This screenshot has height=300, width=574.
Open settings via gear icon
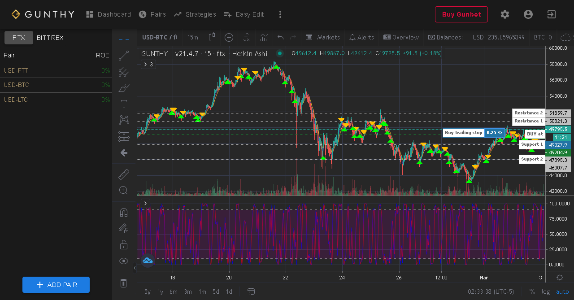tap(505, 14)
